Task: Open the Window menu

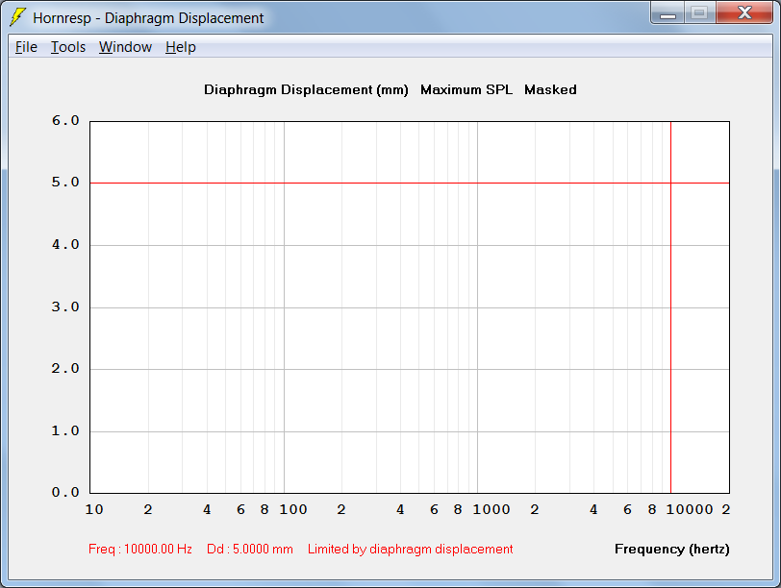Action: pos(125,47)
